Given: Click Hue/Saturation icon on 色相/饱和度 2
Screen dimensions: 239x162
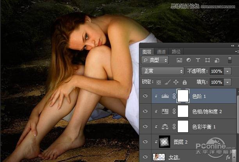Looking at the screenshot, I should pyautogui.click(x=165, y=111).
